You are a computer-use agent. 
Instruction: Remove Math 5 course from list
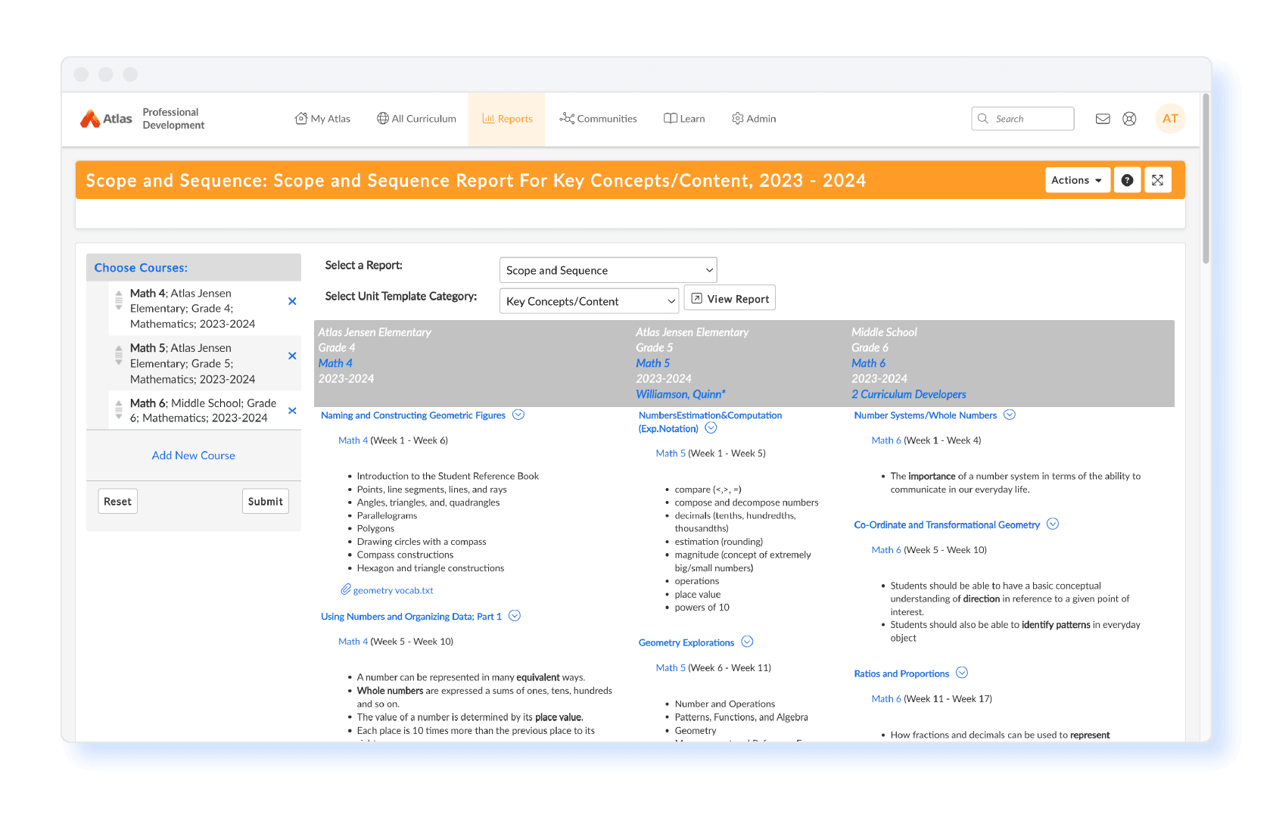point(292,356)
